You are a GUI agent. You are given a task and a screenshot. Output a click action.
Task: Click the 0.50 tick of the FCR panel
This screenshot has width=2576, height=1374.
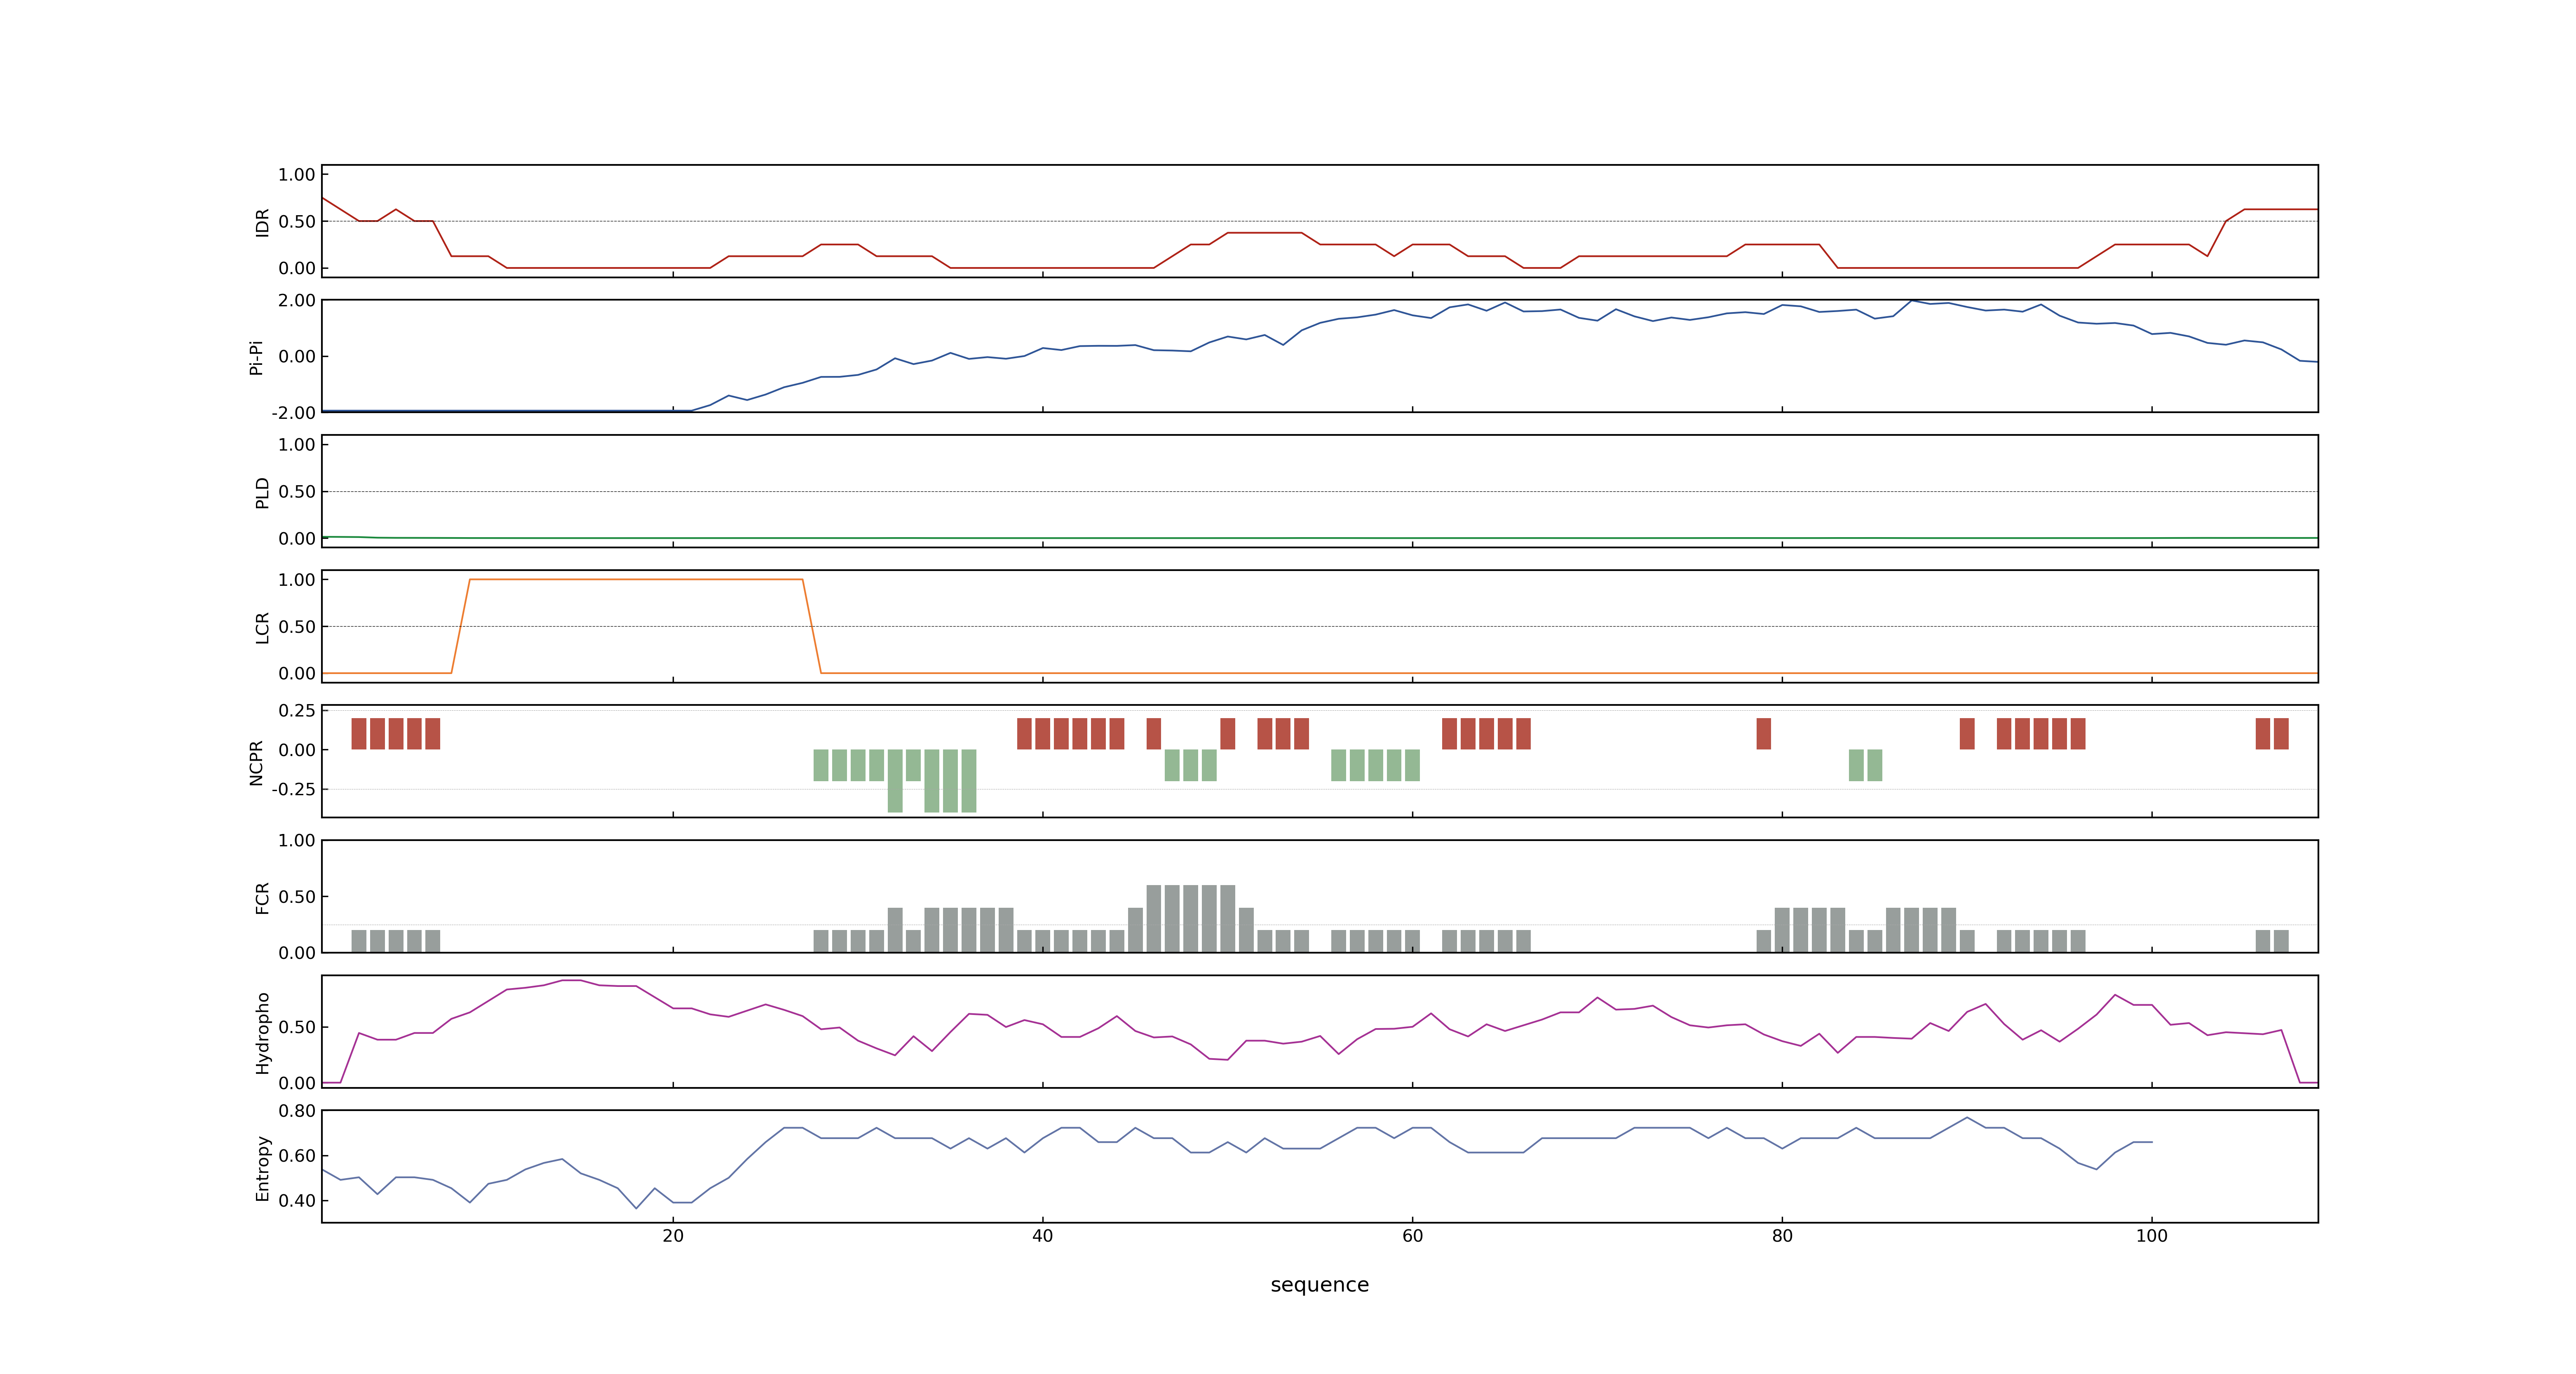pyautogui.click(x=297, y=897)
